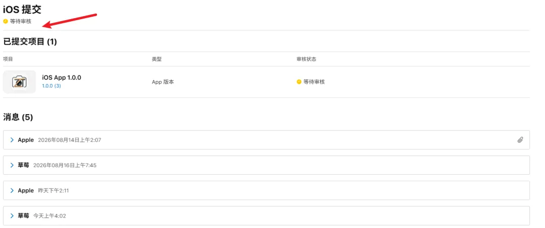The width and height of the screenshot is (545, 228).
Task: Click the 审核状态 column header
Action: coord(306,59)
